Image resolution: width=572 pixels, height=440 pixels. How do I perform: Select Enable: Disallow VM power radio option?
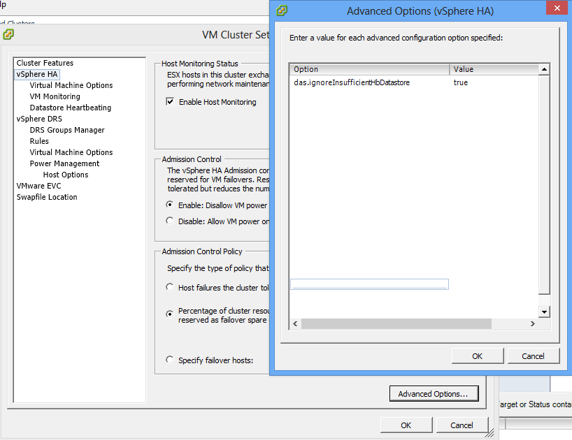pos(169,205)
